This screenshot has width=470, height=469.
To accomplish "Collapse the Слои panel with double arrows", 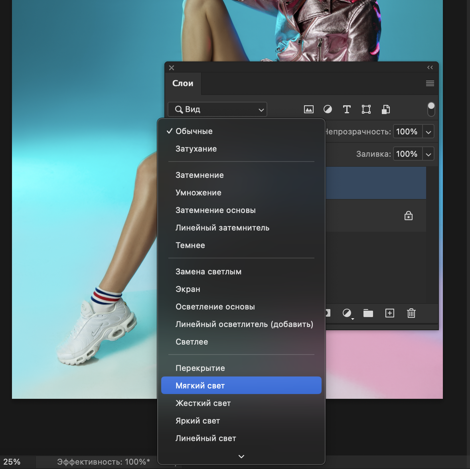I will (430, 67).
